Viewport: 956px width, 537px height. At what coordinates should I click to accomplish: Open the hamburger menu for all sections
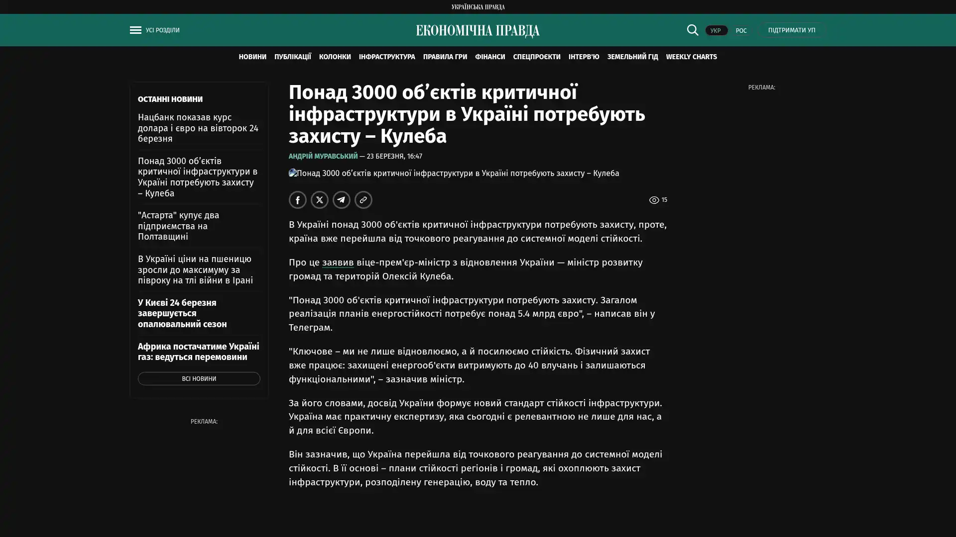click(135, 30)
